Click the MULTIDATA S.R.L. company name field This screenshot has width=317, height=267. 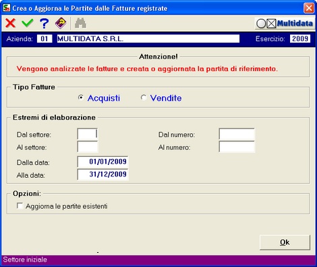tap(148, 39)
